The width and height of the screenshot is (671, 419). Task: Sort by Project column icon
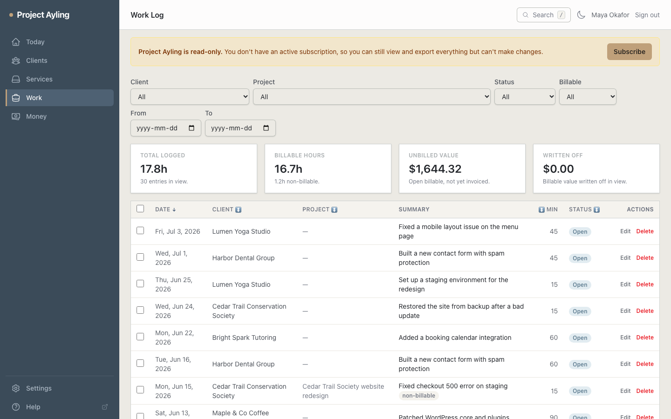(x=334, y=209)
